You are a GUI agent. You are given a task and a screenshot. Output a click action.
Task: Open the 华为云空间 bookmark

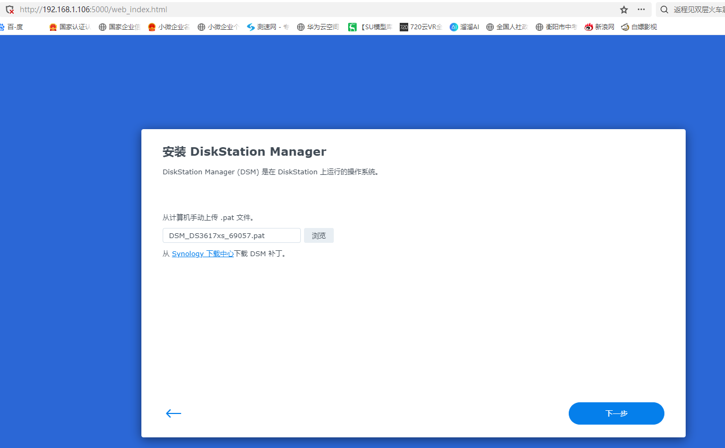click(318, 27)
